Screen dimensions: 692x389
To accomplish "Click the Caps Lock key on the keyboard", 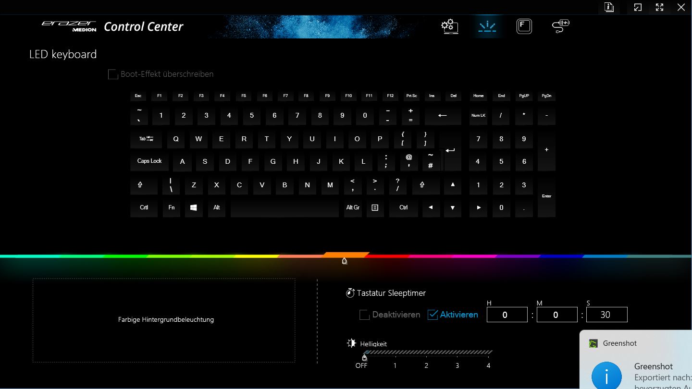I will pos(149,161).
